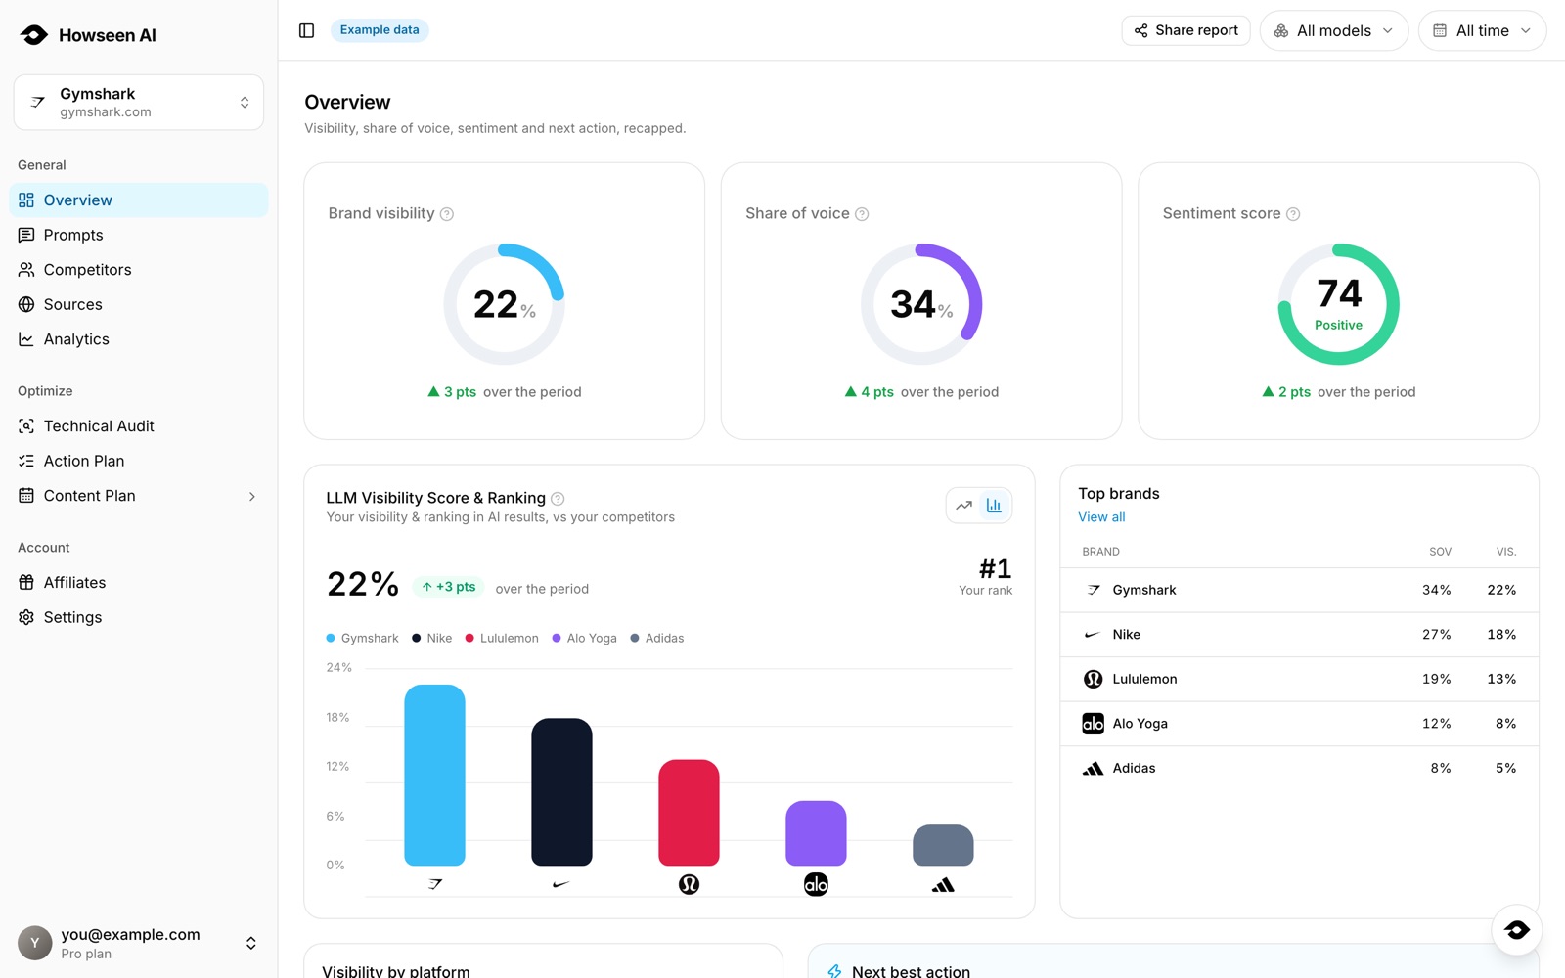Open the Sources page
The height and width of the screenshot is (978, 1565).
[x=139, y=305]
